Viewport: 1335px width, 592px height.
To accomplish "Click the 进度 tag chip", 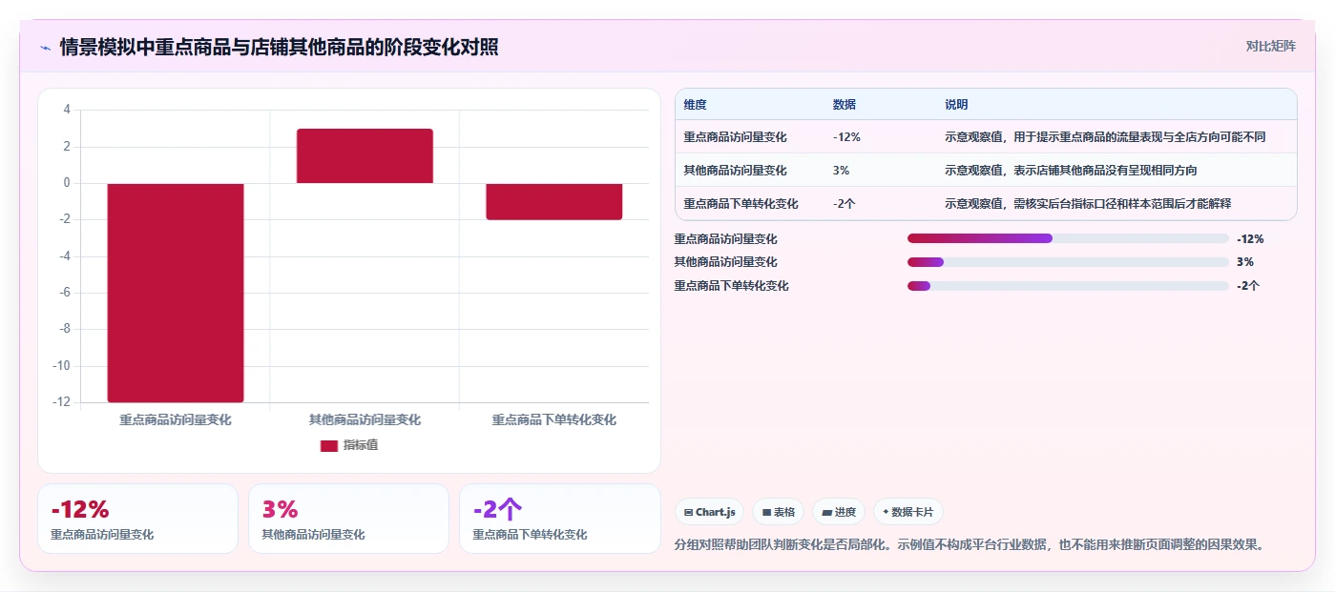I will (x=839, y=512).
